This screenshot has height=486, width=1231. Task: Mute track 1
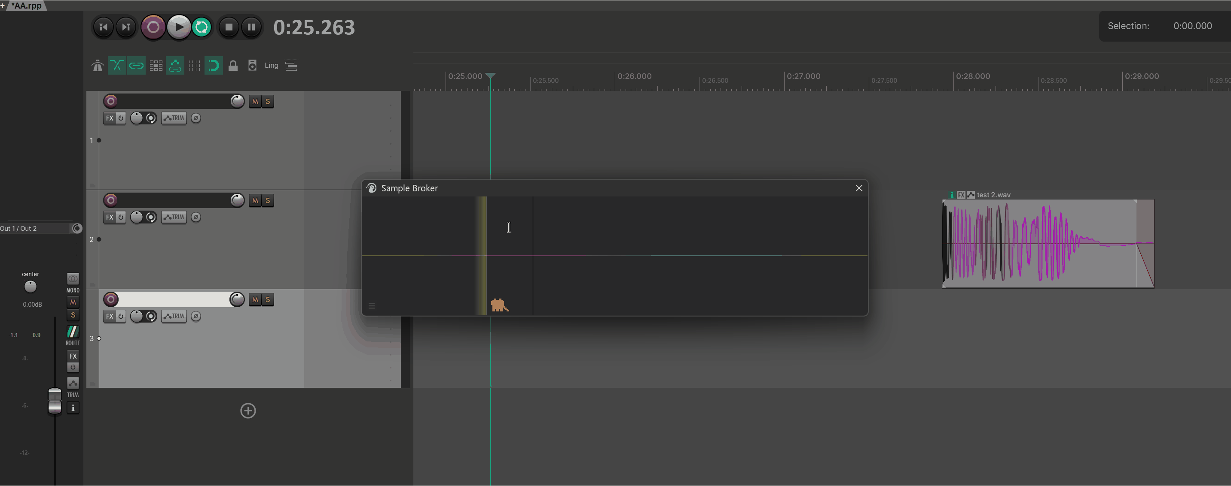click(255, 101)
